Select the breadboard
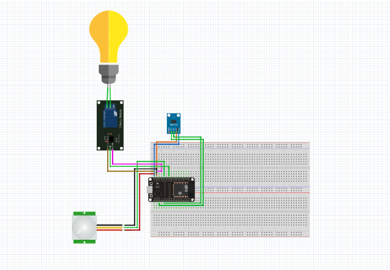Screen dimensions: 390x270 click(x=230, y=190)
